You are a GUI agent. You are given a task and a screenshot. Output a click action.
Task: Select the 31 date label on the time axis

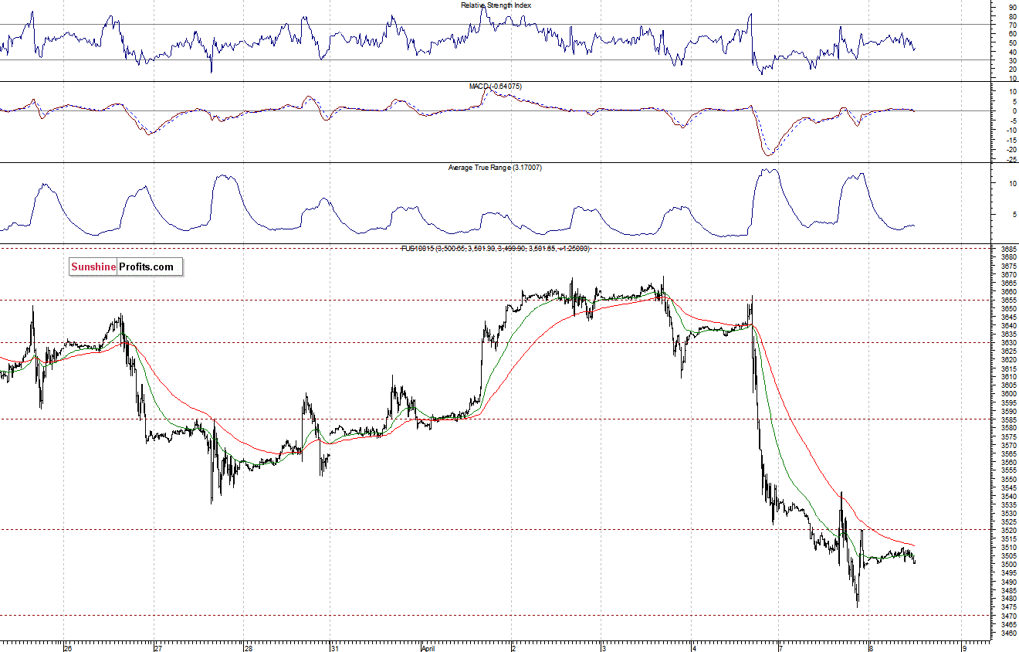click(334, 648)
